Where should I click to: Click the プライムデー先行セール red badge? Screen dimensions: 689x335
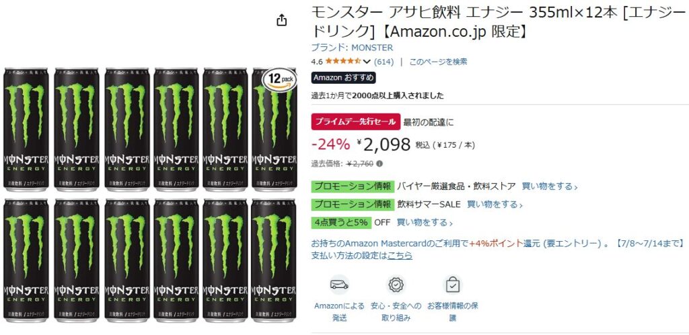point(356,122)
